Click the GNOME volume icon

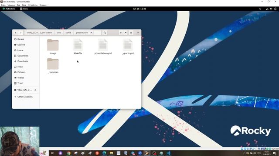[x=271, y=9]
